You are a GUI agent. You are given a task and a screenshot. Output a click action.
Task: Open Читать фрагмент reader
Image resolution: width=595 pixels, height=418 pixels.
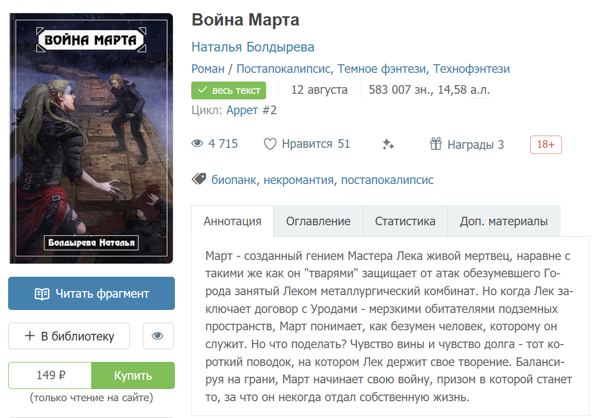pyautogui.click(x=91, y=294)
